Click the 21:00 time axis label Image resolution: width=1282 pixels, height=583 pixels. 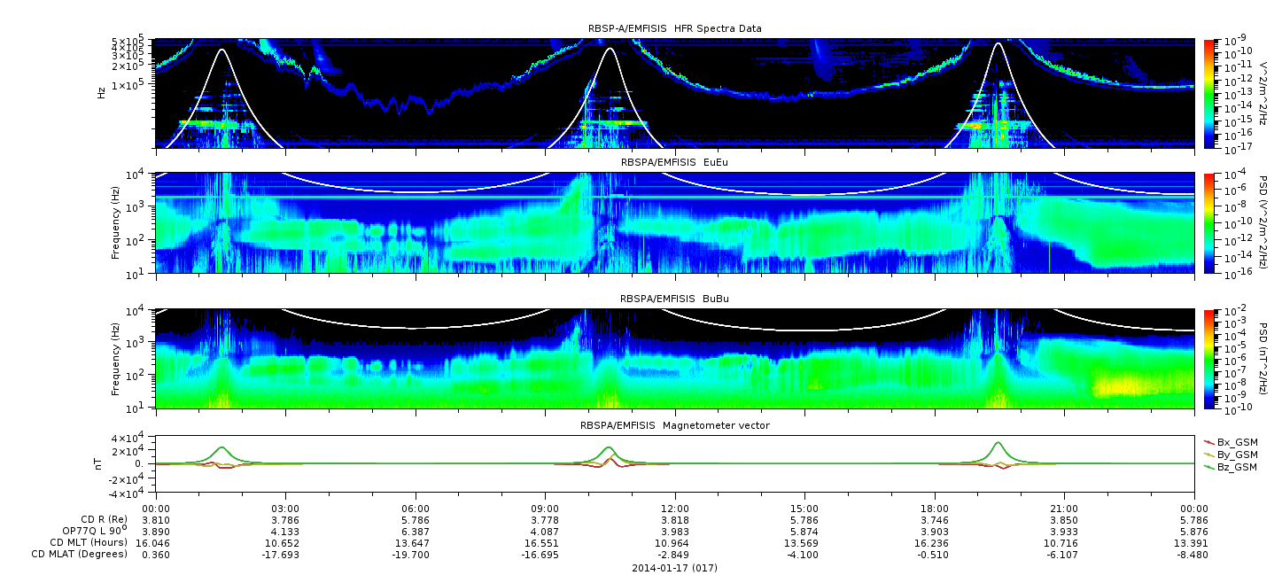[x=1064, y=509]
